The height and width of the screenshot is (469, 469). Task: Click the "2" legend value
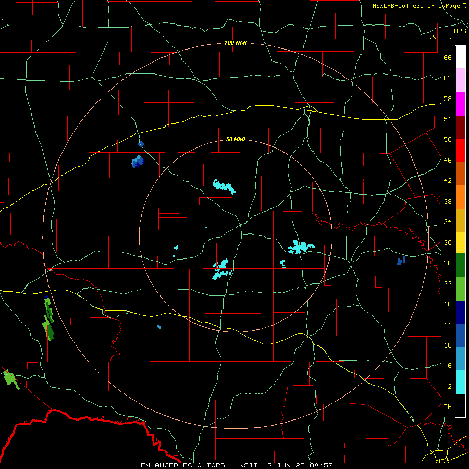coord(449,387)
